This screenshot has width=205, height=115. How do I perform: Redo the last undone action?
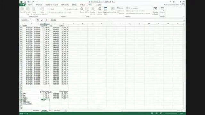[x=33, y=2]
